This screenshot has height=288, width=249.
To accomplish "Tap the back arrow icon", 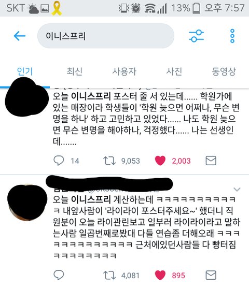I will (20, 36).
